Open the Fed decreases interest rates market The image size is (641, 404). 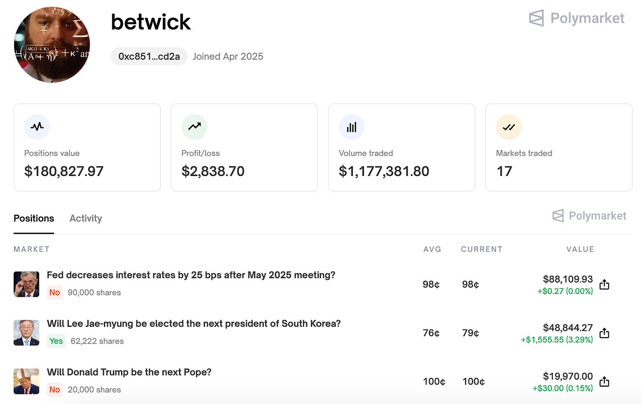(191, 275)
